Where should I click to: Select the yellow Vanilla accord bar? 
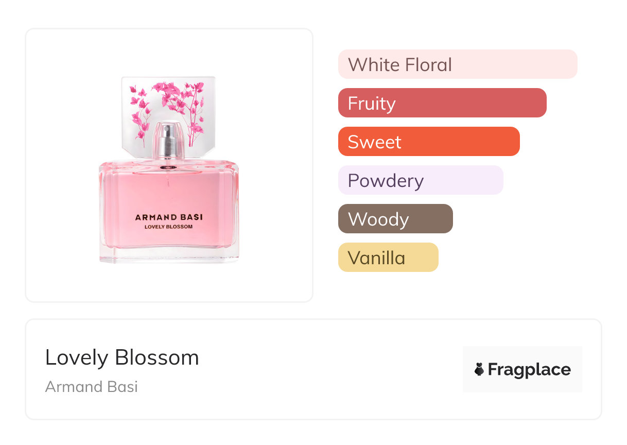(x=388, y=258)
